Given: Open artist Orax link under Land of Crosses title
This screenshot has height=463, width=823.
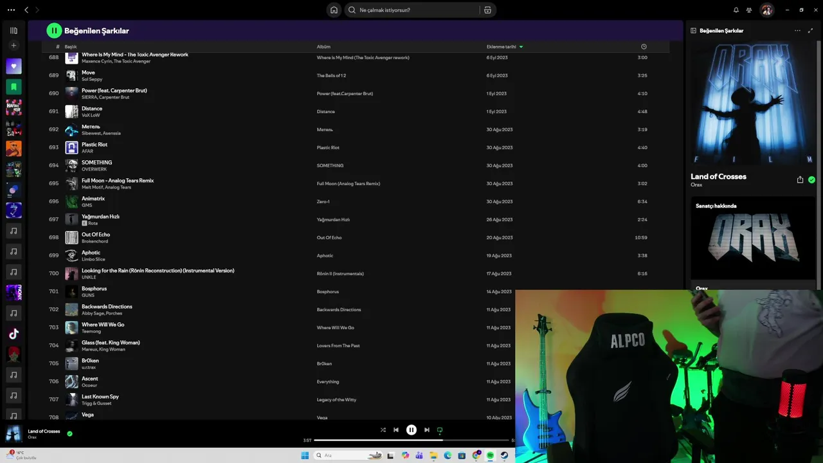Looking at the screenshot, I should click(696, 185).
